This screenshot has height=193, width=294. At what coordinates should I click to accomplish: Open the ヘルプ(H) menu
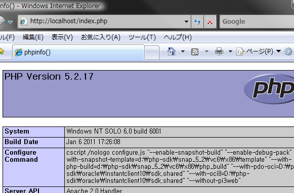[178, 37]
